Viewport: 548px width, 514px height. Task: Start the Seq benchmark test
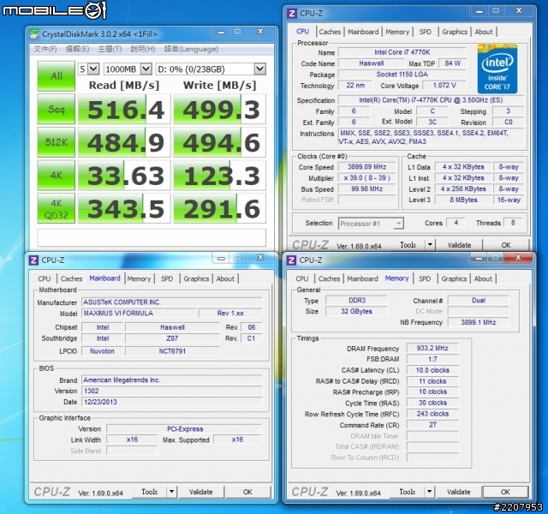[57, 109]
